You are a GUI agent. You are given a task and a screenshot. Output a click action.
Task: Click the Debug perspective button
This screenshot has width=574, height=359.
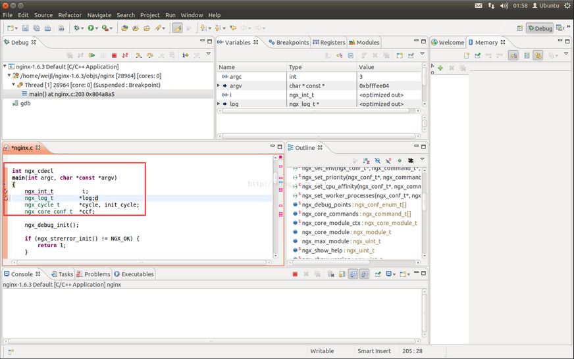pyautogui.click(x=540, y=28)
